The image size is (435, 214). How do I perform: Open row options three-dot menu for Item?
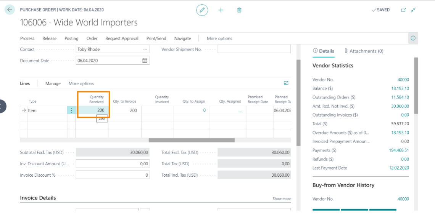click(x=71, y=110)
